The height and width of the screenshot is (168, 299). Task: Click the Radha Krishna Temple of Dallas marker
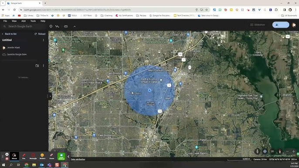point(161,80)
